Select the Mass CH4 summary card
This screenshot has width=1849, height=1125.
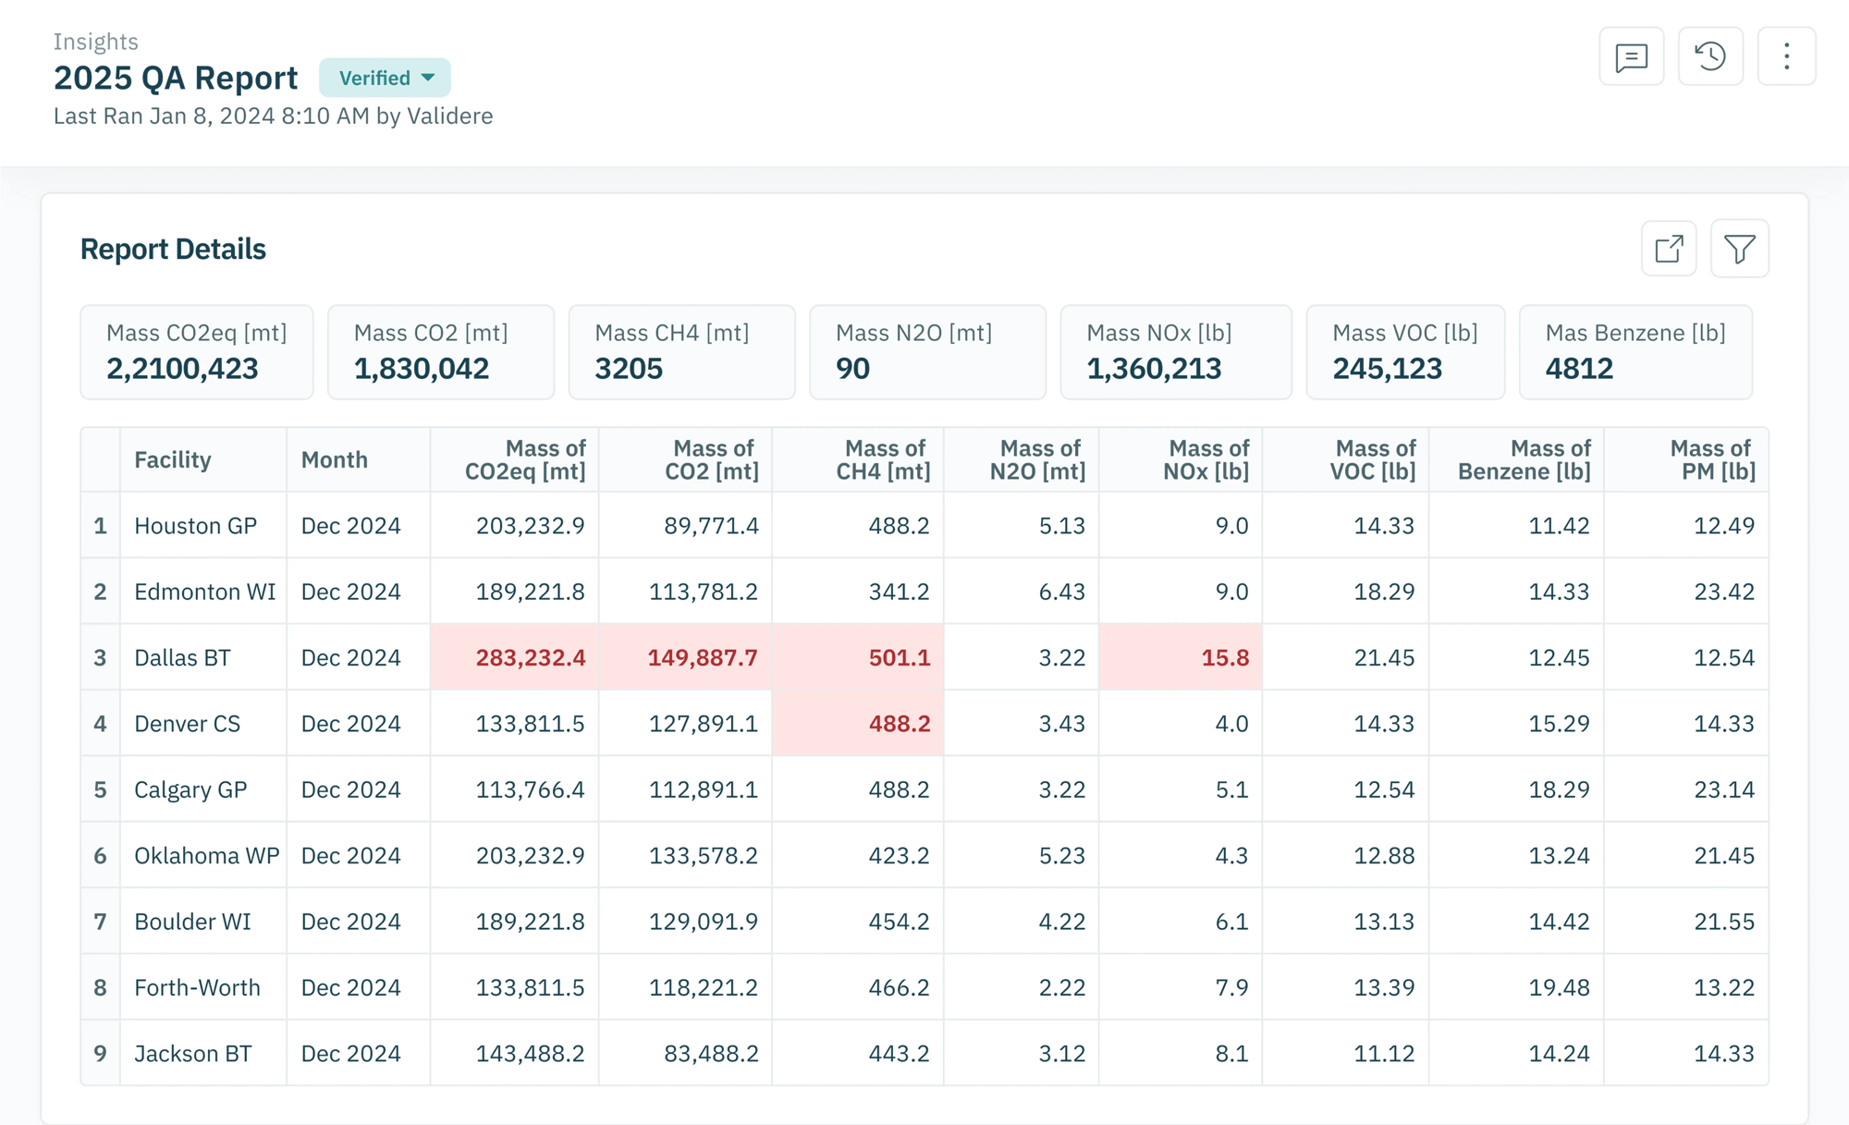[681, 352]
